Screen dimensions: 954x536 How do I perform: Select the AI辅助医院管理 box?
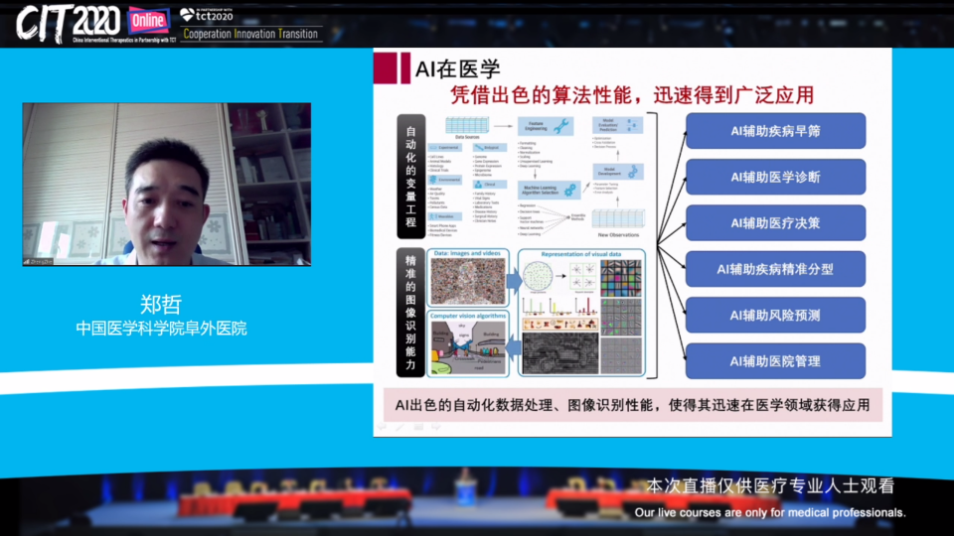click(775, 361)
